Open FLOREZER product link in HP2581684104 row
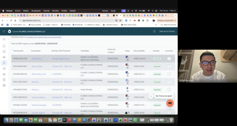Viewport: 237px width, 126px height. 57,74
